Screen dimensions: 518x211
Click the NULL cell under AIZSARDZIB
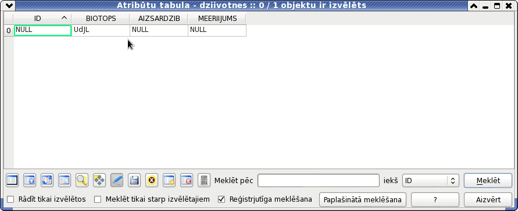pyautogui.click(x=159, y=30)
